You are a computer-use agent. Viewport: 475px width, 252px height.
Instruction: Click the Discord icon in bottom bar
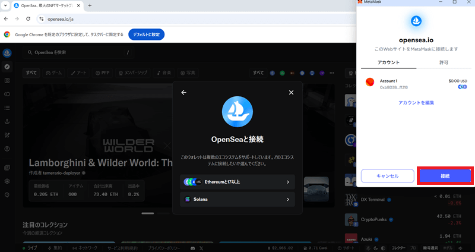tap(192, 248)
